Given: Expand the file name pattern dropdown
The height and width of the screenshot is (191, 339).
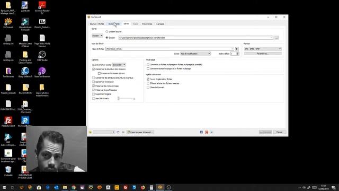Looking at the screenshot, I should [x=232, y=49].
